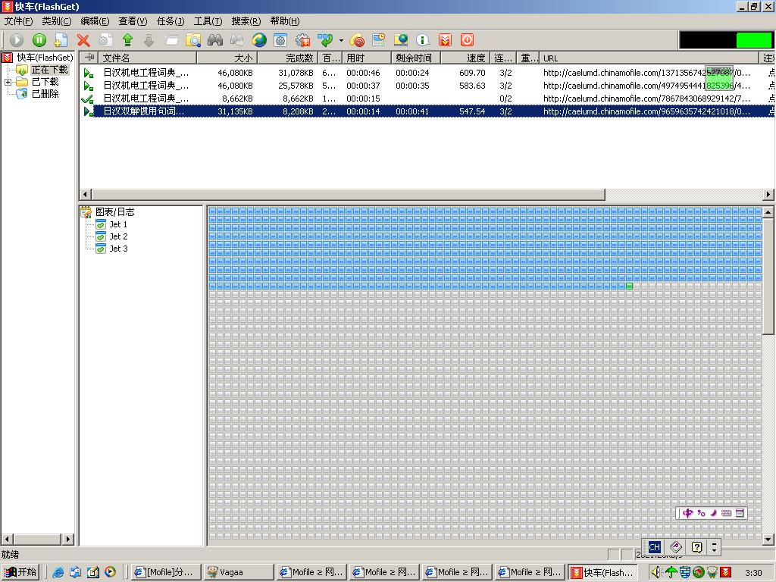Select Jet 1 in the log tree

point(118,224)
